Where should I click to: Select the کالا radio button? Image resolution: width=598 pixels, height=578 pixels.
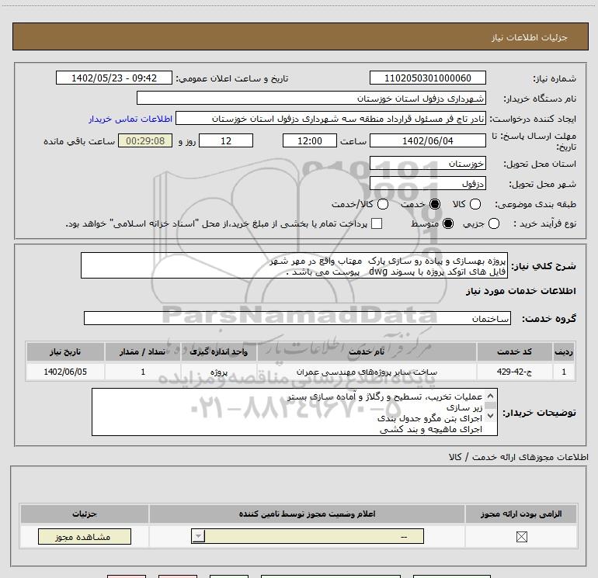tap(475, 204)
